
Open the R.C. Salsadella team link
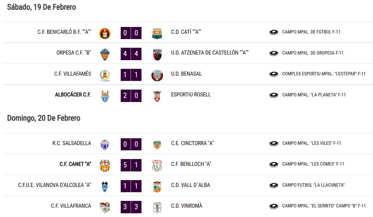[72, 143]
